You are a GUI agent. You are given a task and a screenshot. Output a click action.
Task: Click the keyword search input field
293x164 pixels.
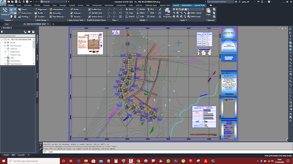point(220,2)
